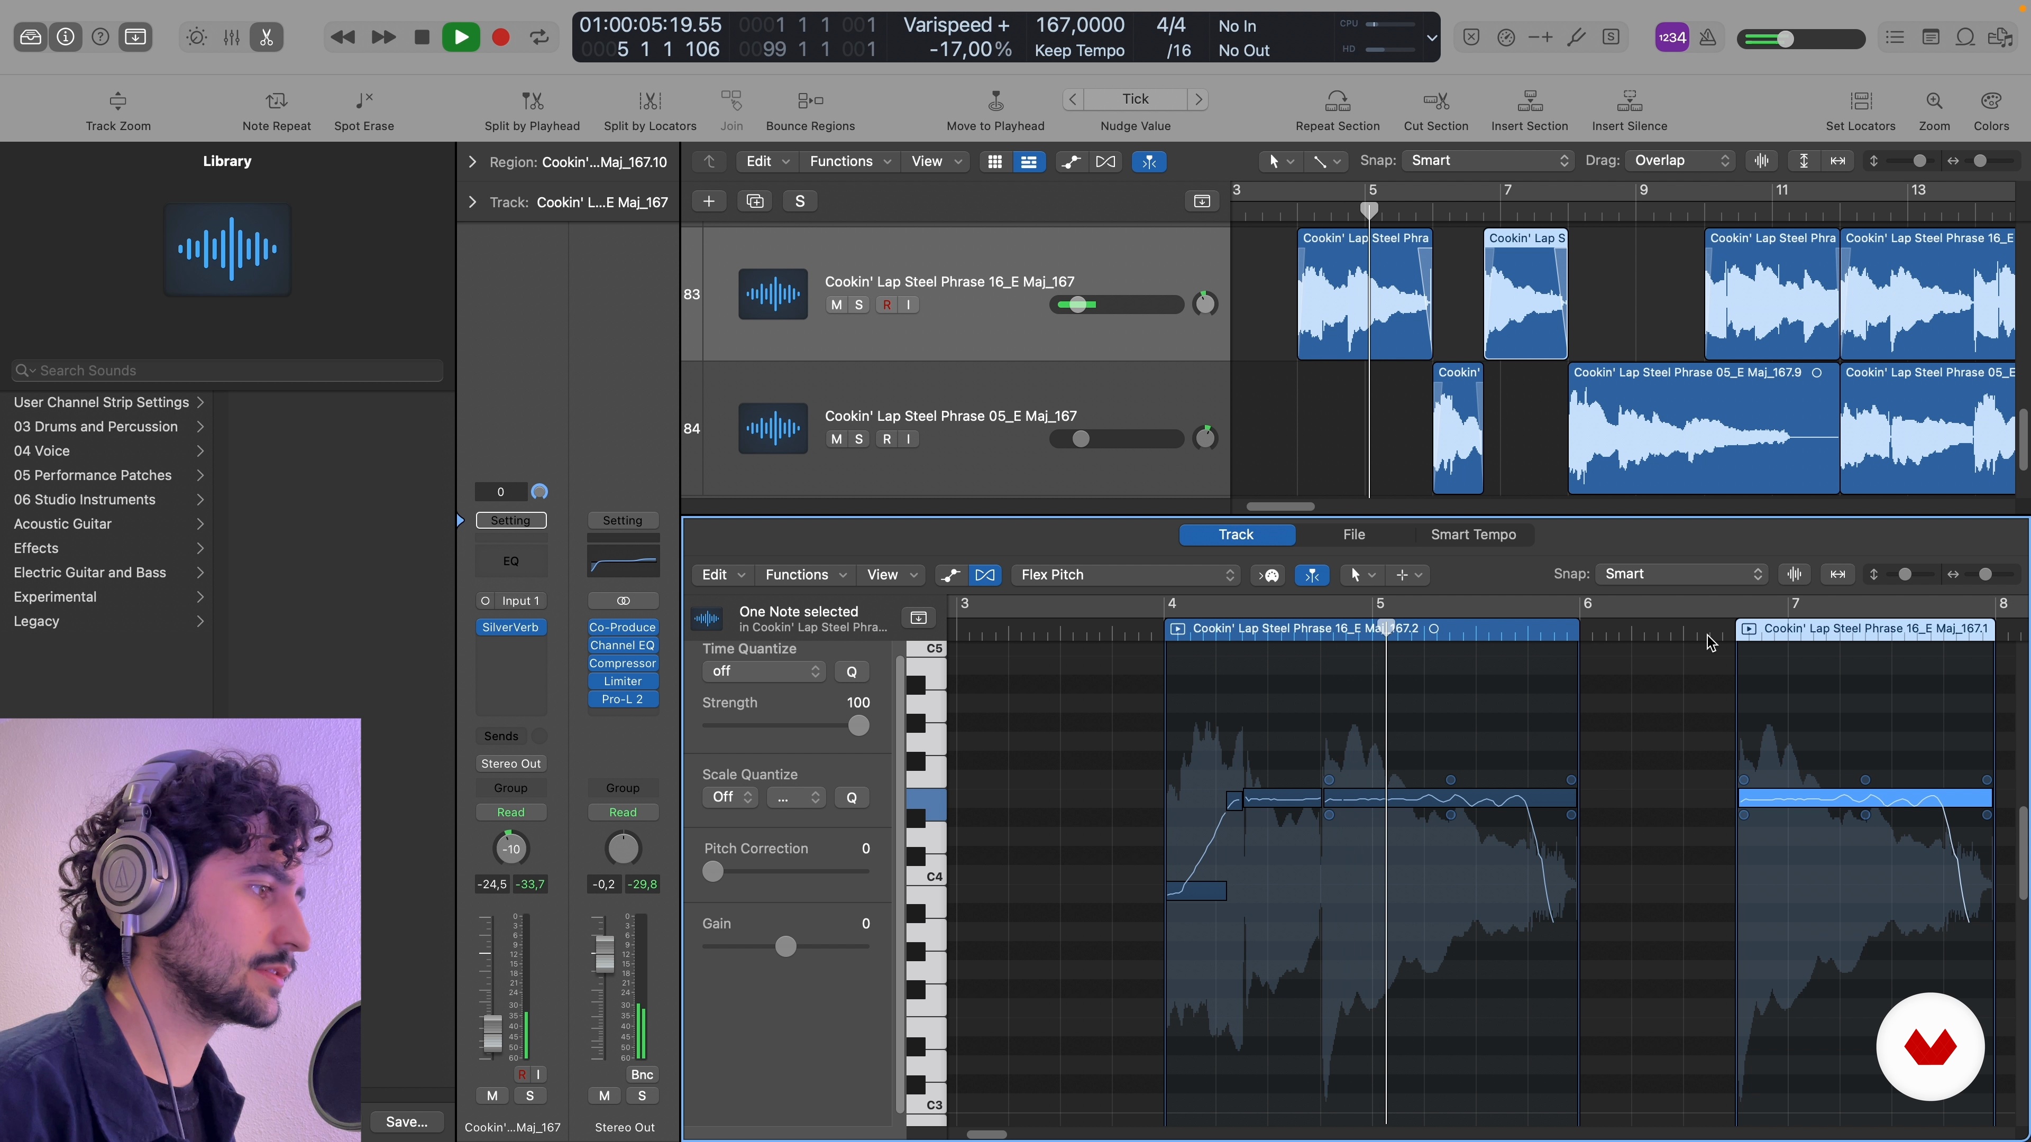Click the Save... button in Library

click(x=407, y=1121)
